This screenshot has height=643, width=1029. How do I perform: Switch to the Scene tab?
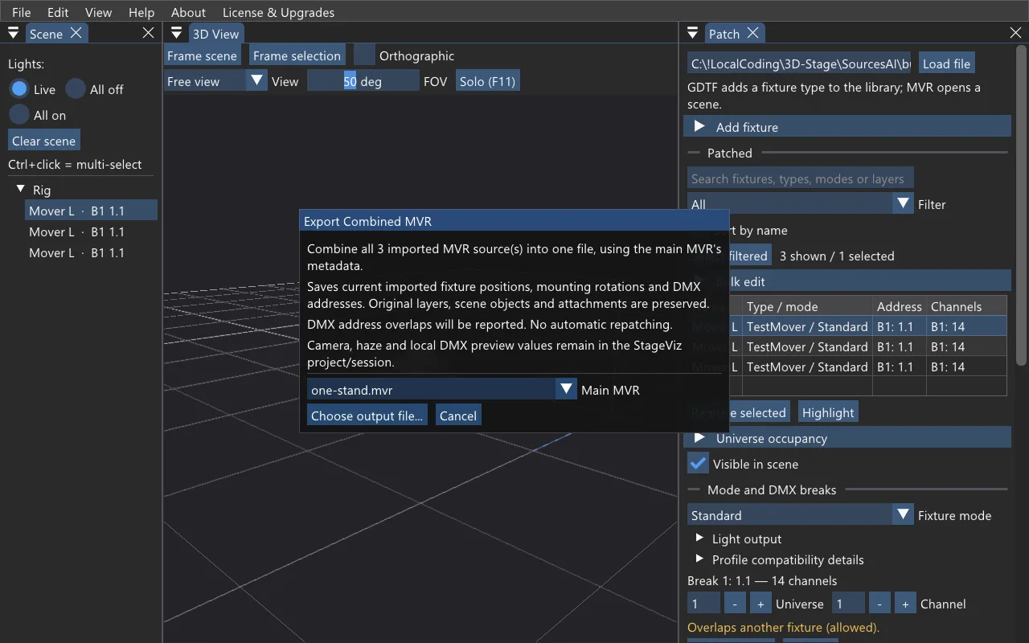pyautogui.click(x=46, y=34)
